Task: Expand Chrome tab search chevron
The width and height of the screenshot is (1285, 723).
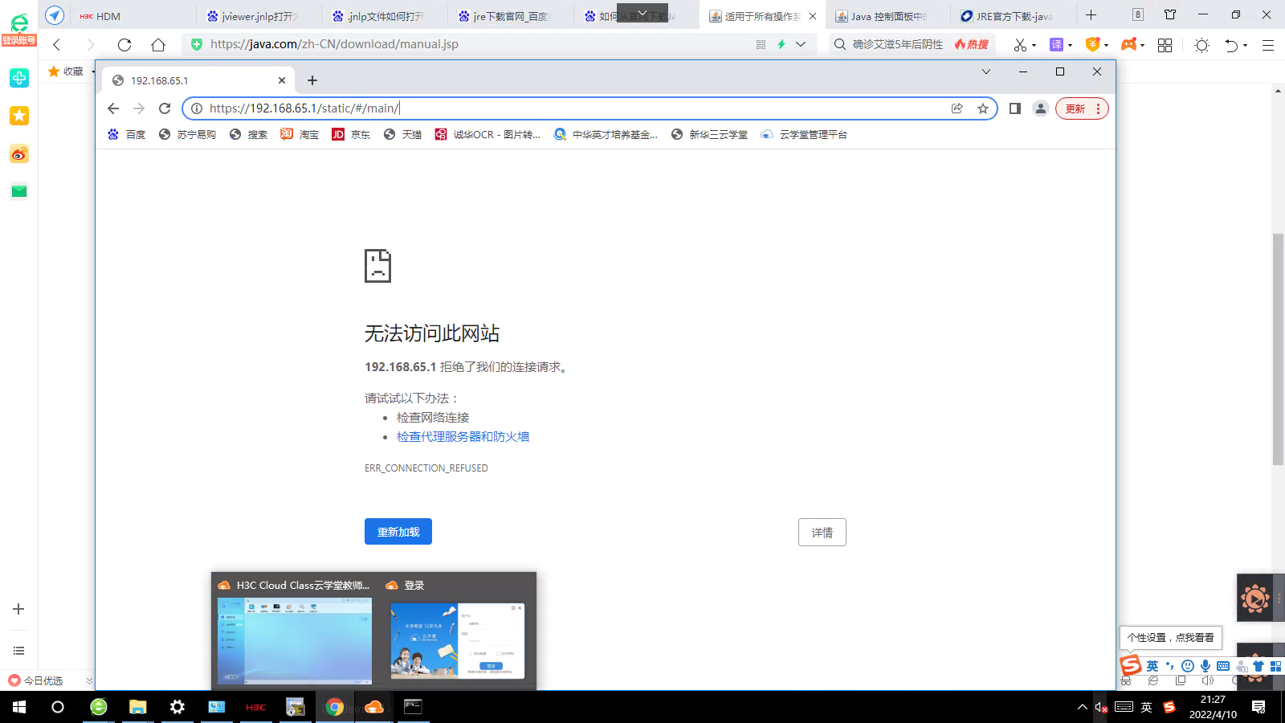Action: pyautogui.click(x=986, y=71)
